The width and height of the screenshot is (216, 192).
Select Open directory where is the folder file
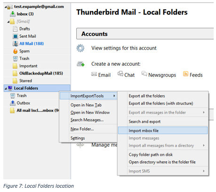(x=163, y=162)
